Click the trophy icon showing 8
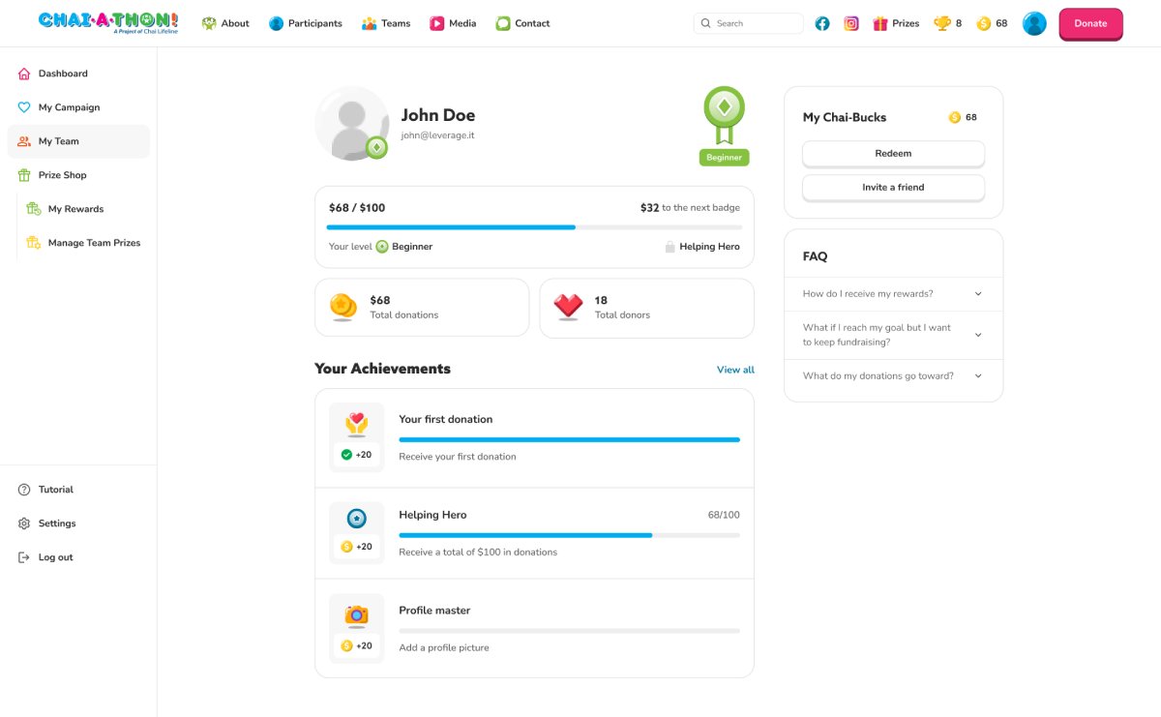This screenshot has width=1161, height=717. tap(941, 23)
